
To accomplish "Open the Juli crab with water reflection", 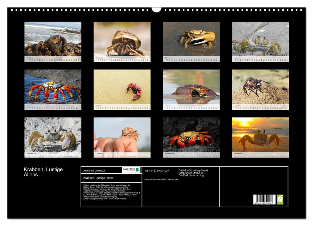I will point(191,87).
